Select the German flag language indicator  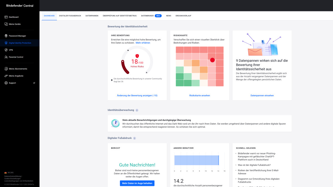tap(5, 172)
